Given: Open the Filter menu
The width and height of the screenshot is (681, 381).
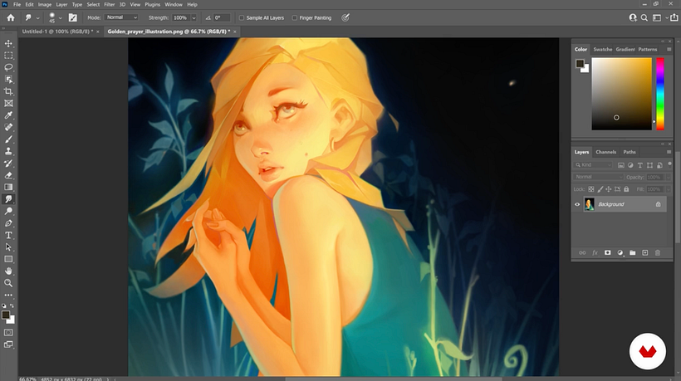Looking at the screenshot, I should [x=110, y=4].
